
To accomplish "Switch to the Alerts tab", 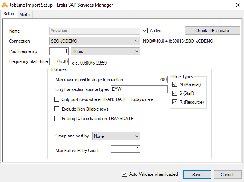I will (x=25, y=14).
